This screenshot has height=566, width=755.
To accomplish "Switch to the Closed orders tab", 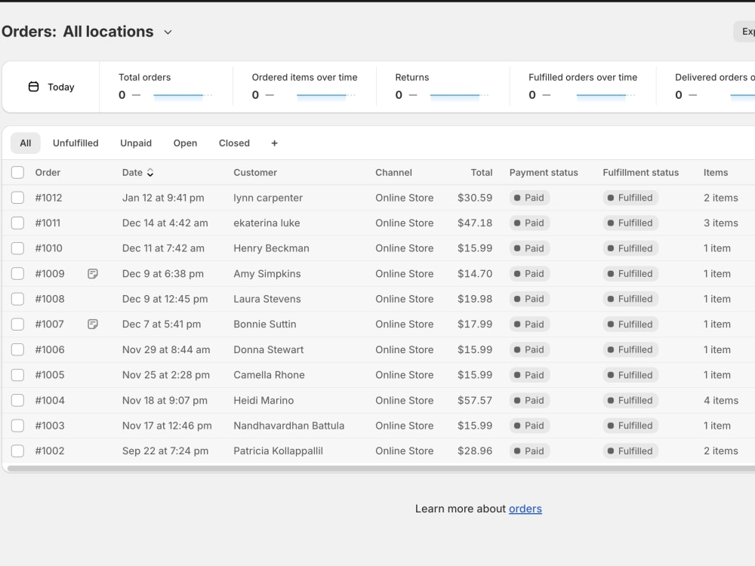I will (235, 143).
